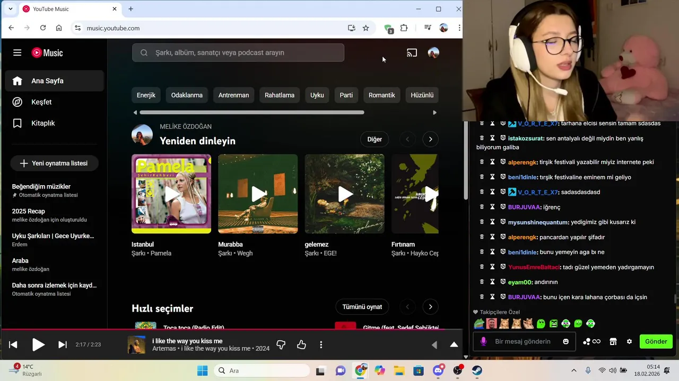Click the volume arrow left of expand arrow
Screen dimensions: 679x381
tap(434, 344)
